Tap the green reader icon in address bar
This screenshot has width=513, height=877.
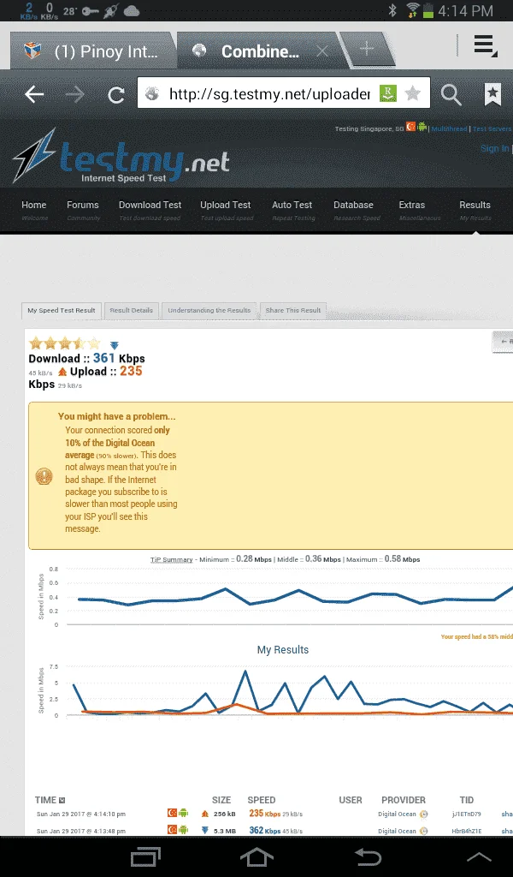[387, 93]
